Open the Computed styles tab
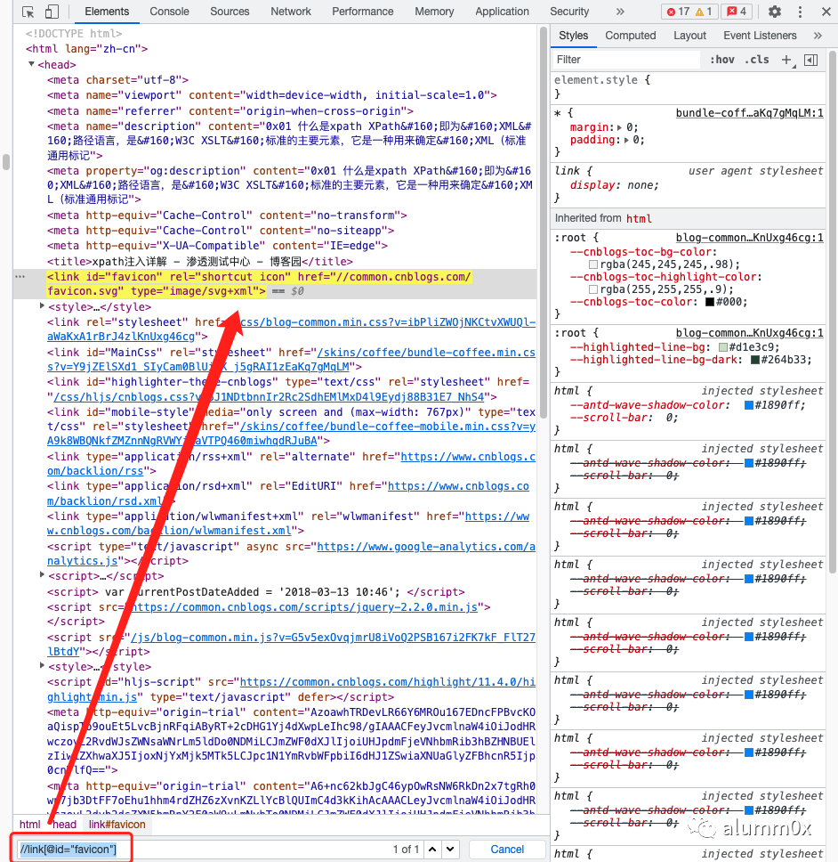 [631, 36]
